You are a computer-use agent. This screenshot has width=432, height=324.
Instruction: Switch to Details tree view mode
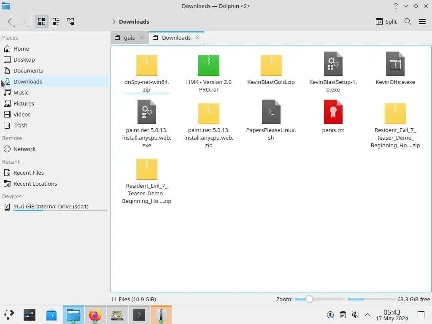[x=70, y=22]
